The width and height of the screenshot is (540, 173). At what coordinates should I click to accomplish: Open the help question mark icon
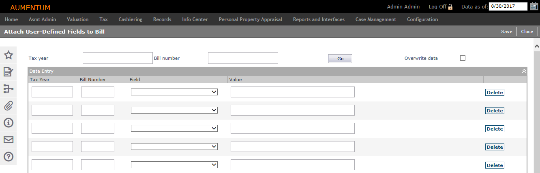coord(9,156)
